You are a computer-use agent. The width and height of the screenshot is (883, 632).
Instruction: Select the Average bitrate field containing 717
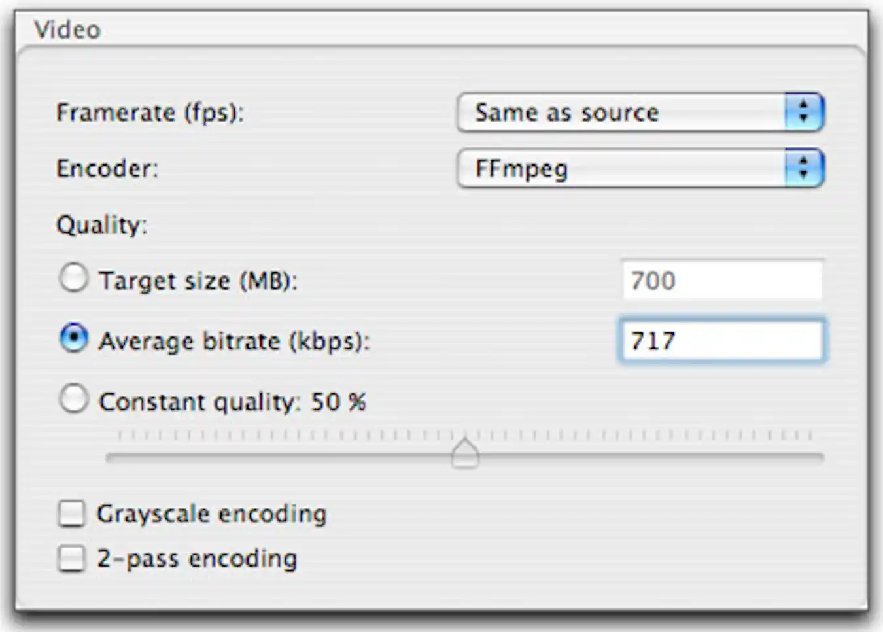coord(723,340)
